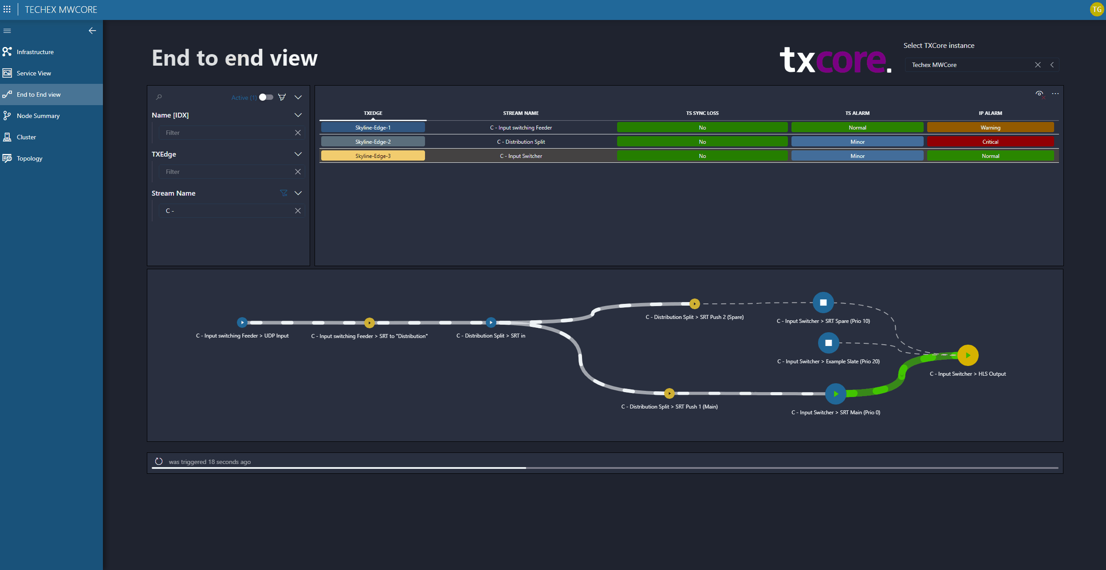Click the SRT Push 2 (Spare) node

[x=695, y=303]
